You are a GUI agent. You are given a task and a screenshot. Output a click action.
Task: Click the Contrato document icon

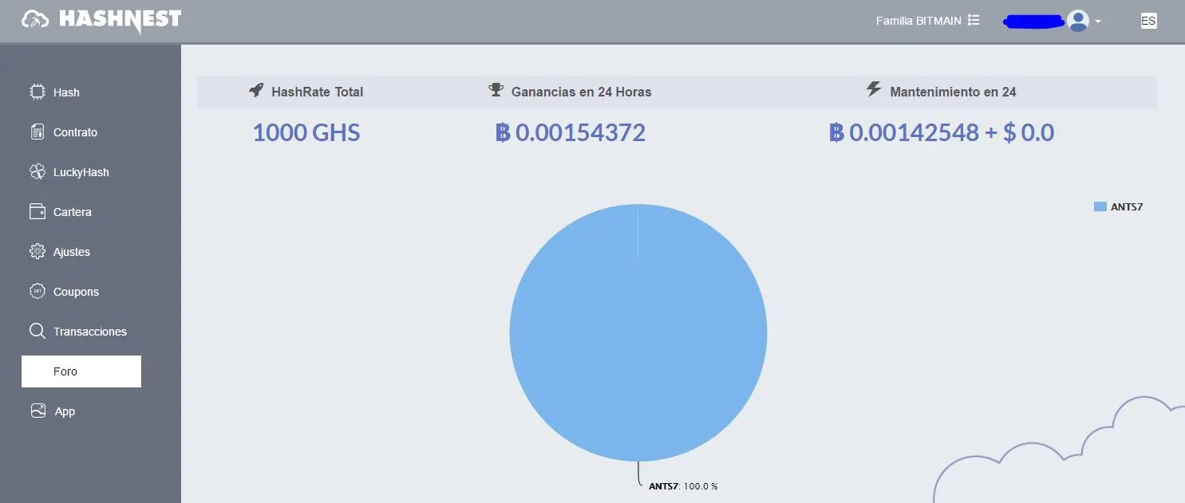coord(37,132)
